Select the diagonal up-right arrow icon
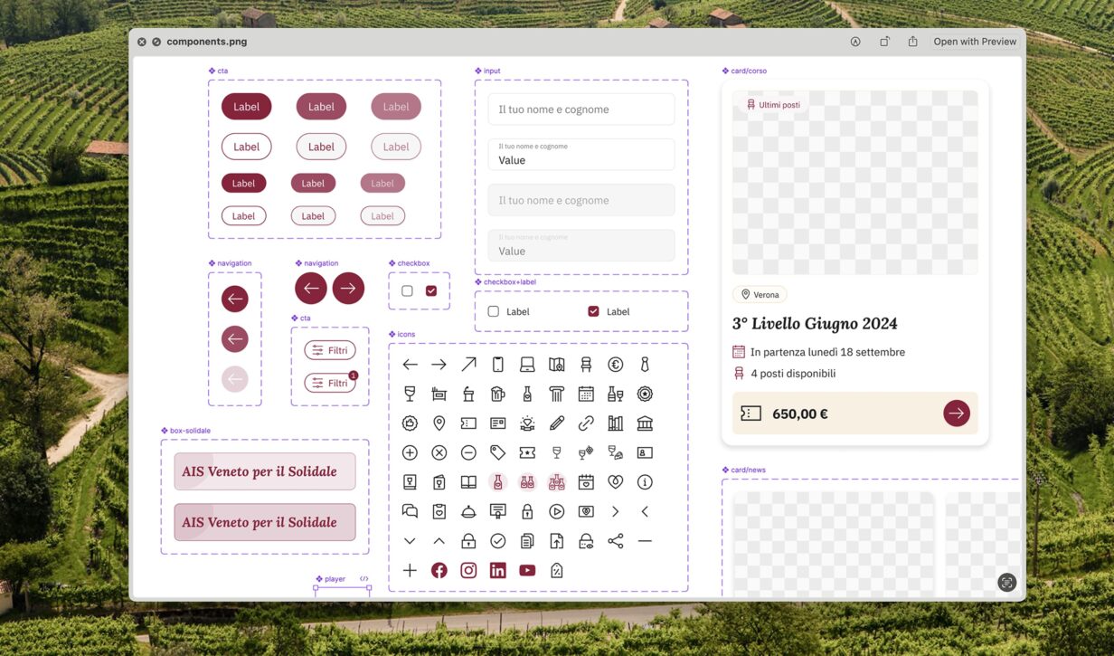The image size is (1114, 656). [x=468, y=365]
